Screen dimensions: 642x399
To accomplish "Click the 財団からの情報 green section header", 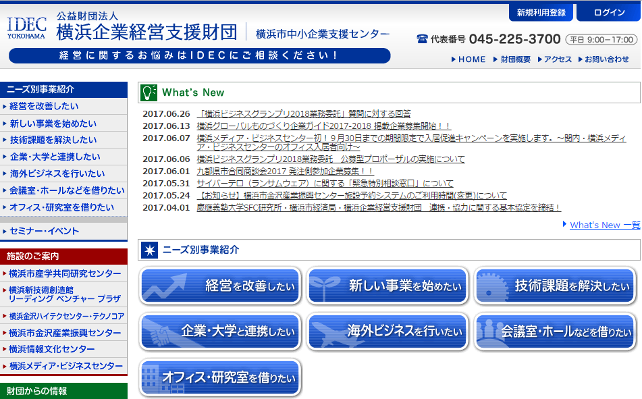I will (63, 391).
